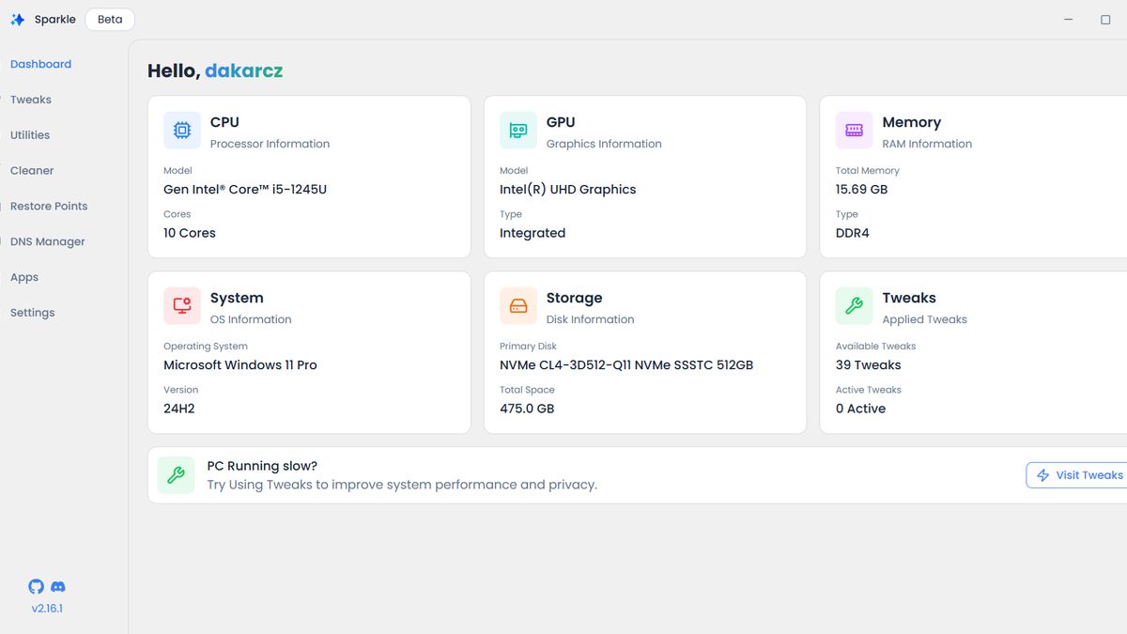Open the Utilities section
The image size is (1127, 634).
click(x=30, y=135)
